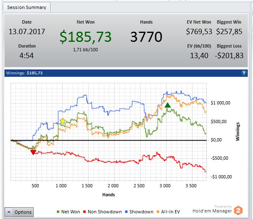Click the Biggest Loss heading
The width and height of the screenshot is (253, 219).
229,46
